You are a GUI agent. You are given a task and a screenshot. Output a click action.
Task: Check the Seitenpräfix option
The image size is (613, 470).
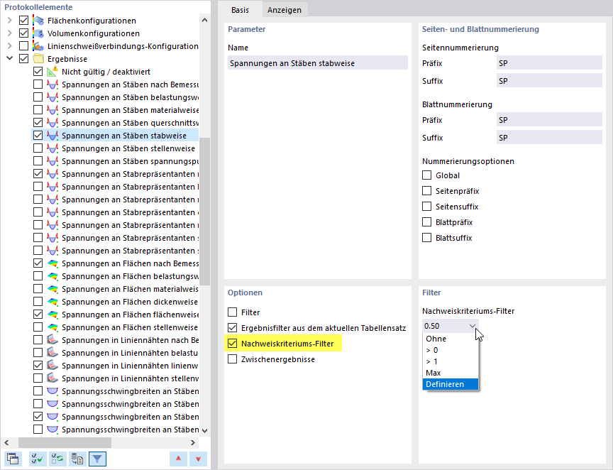point(427,190)
